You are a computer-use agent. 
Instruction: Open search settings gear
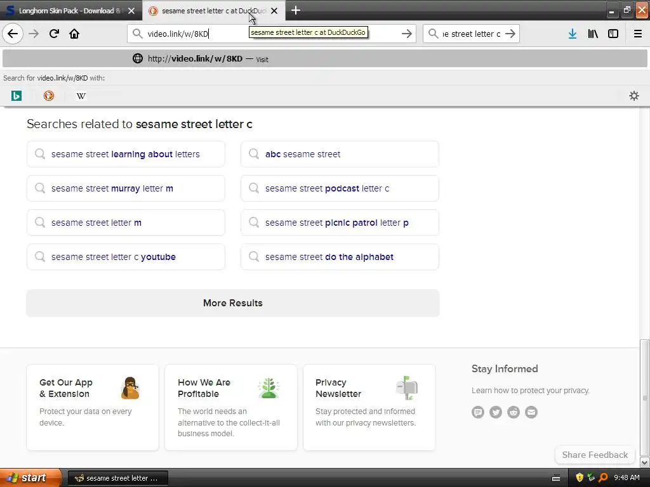634,96
